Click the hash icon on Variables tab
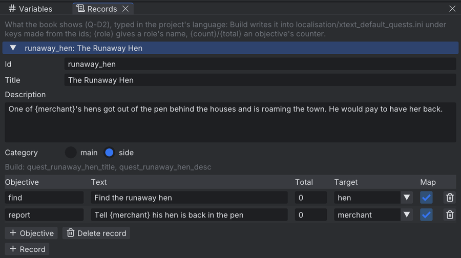The height and width of the screenshot is (258, 461). point(12,9)
